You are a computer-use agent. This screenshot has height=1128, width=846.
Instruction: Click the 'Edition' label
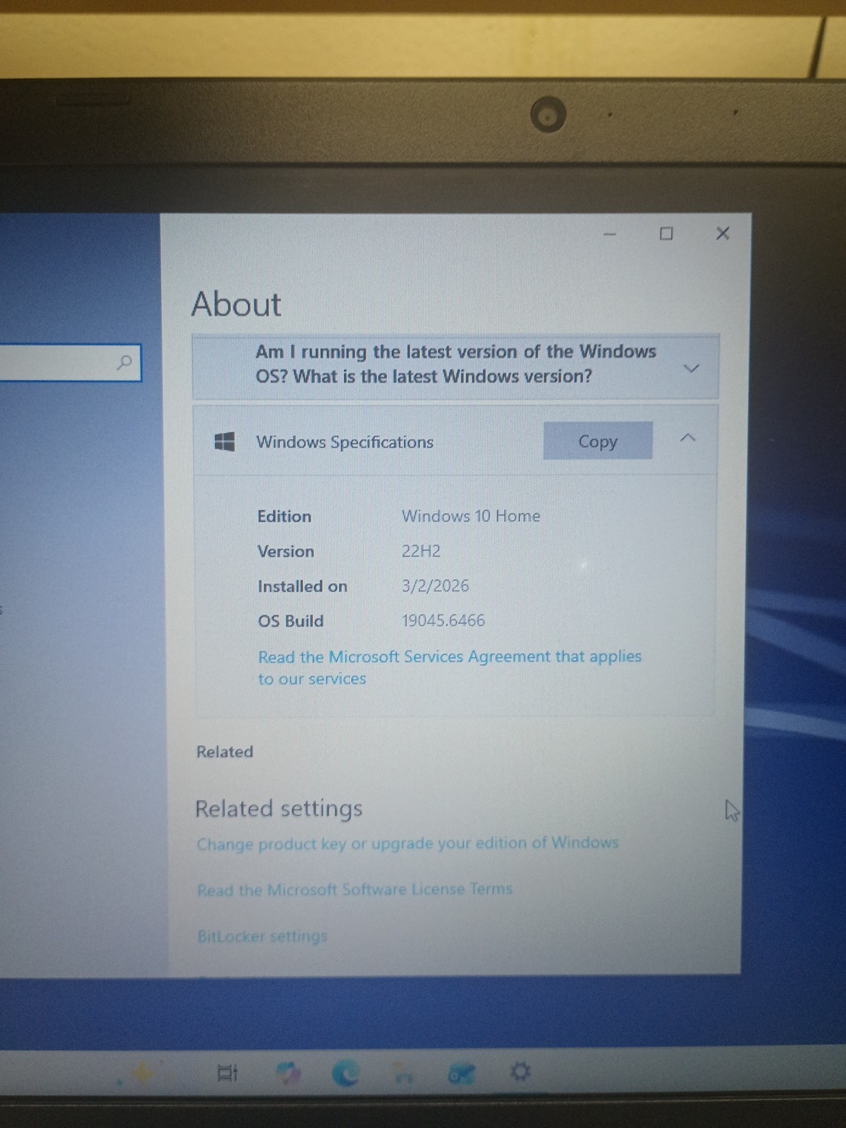click(284, 516)
